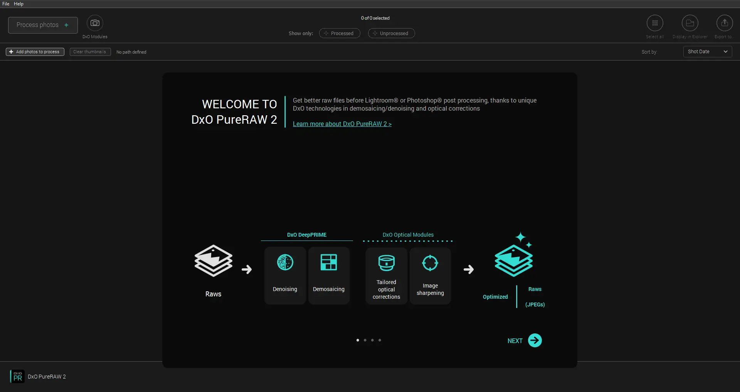Click the Image sharpening target icon
Viewport: 740px width, 392px height.
pyautogui.click(x=430, y=263)
